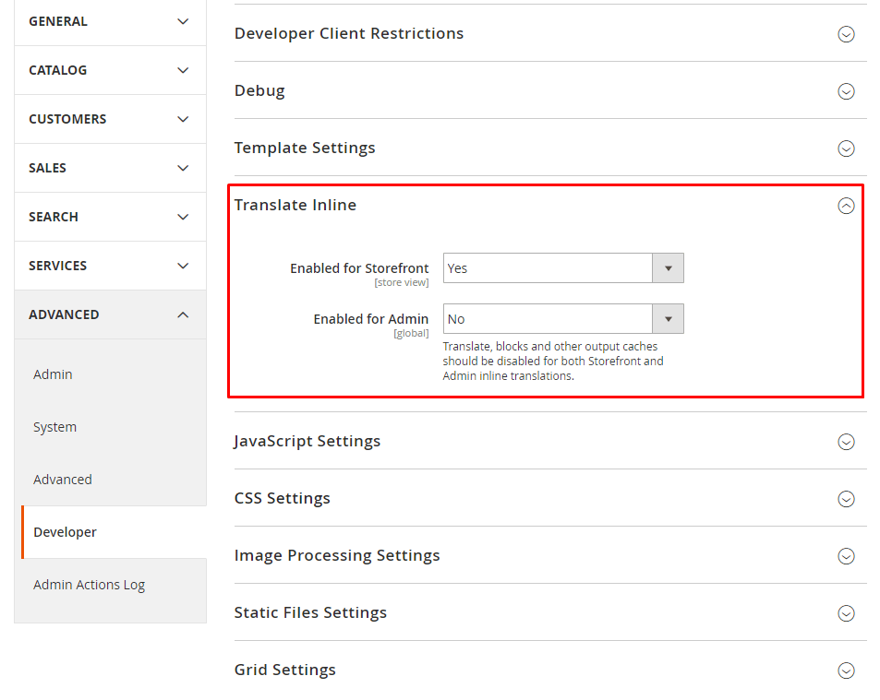Collapse Translate Inline using circle arrow
The image size is (880, 700).
pos(846,206)
